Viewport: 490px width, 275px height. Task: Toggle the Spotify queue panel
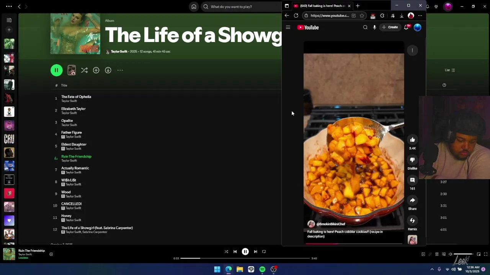(437, 254)
